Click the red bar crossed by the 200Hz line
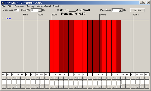Viewport: 151px width, 91px height. (52, 46)
